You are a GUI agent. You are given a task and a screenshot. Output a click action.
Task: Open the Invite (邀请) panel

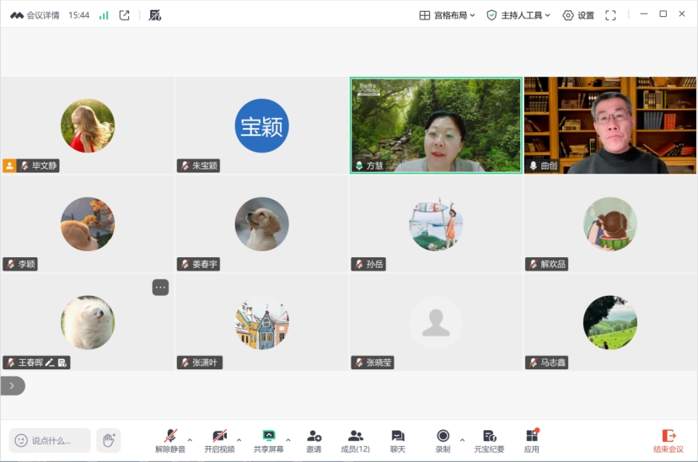314,441
